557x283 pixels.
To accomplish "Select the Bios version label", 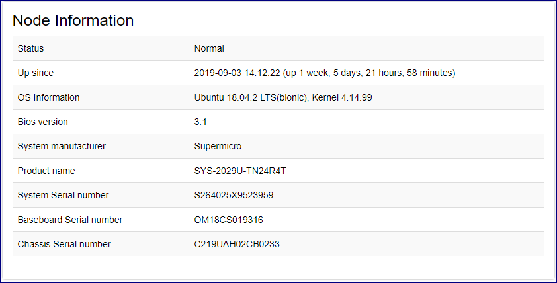I will [42, 122].
